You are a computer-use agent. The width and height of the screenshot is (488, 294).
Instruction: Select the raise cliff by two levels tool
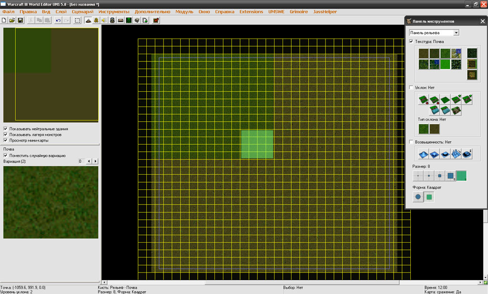point(467,99)
